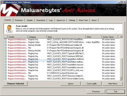Open the Ignore List tab
127x96 pixels.
[x=61, y=20]
